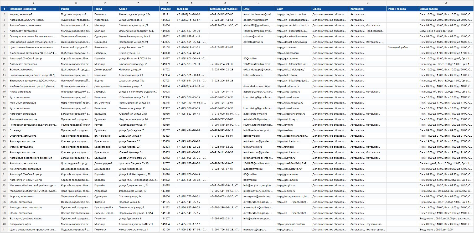Select row 20 by its row number
474x237 pixels.
(4, 114)
